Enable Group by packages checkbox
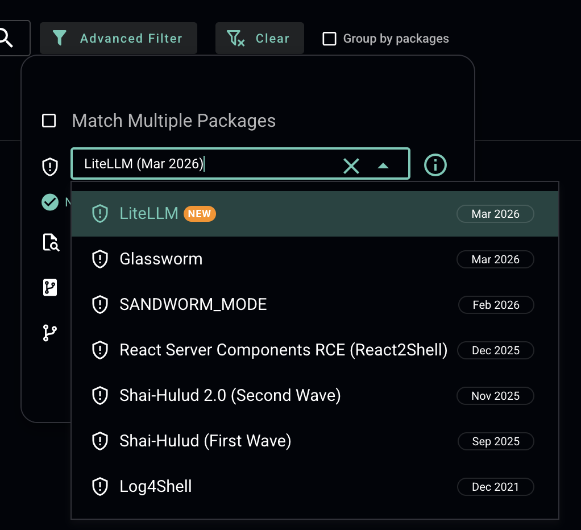Image resolution: width=581 pixels, height=530 pixels. click(x=329, y=39)
